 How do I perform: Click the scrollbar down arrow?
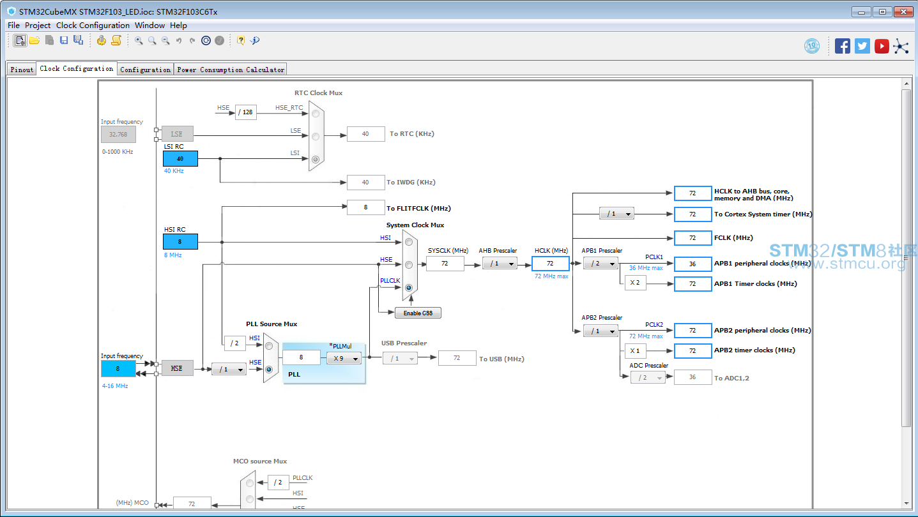(906, 502)
